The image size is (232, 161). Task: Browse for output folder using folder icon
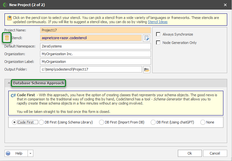coord(147,70)
